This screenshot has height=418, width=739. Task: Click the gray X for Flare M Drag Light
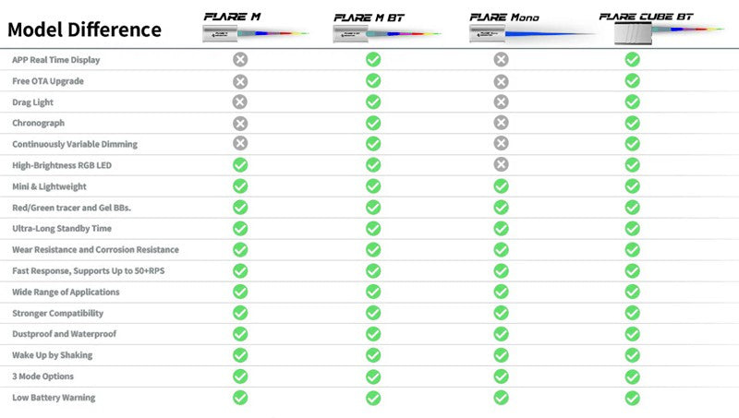(240, 102)
